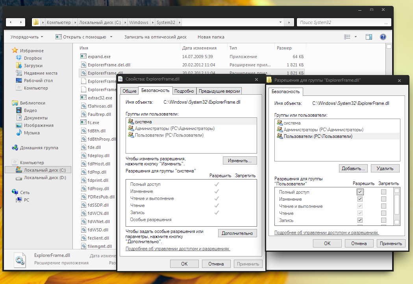
Task: Expand the arrow beside Открыть с помощью
Action: point(111,37)
